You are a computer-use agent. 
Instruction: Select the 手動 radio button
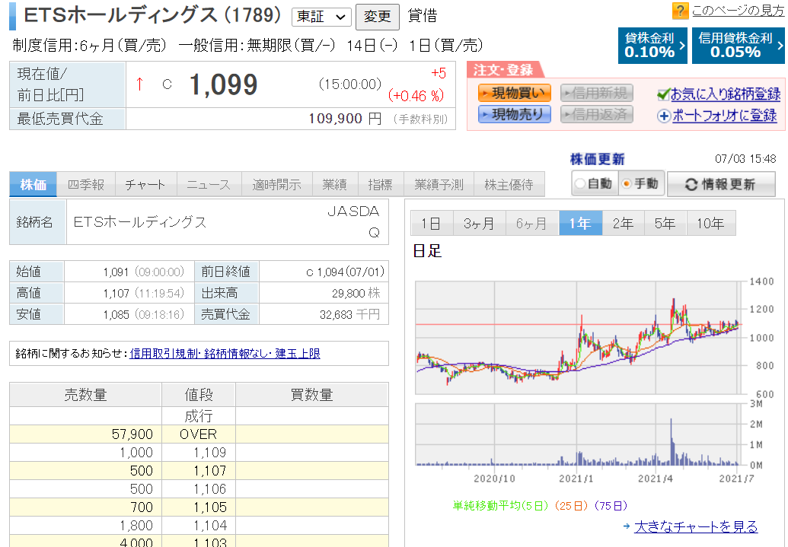point(626,184)
